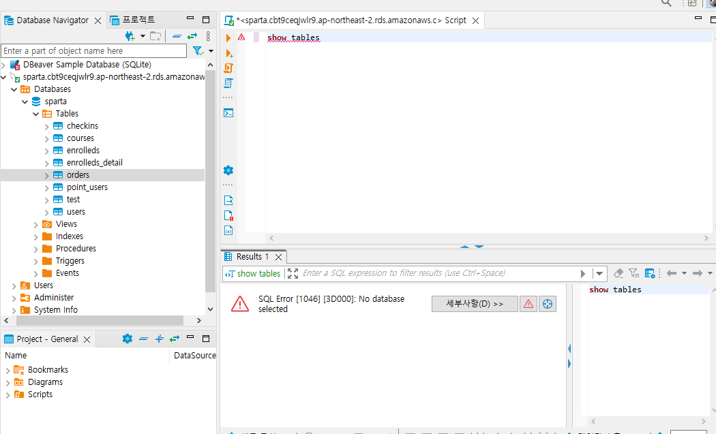Click the variables panel icon
716x434 pixels.
(x=228, y=230)
